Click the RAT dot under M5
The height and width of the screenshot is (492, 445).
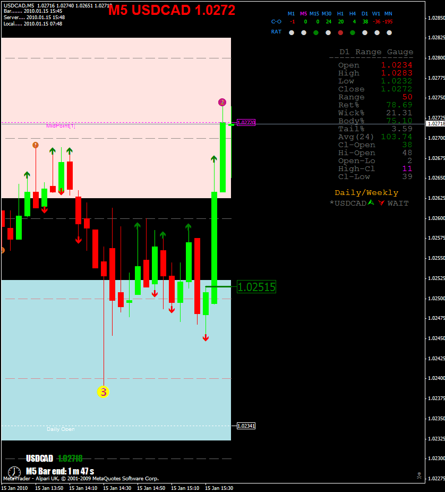click(304, 32)
